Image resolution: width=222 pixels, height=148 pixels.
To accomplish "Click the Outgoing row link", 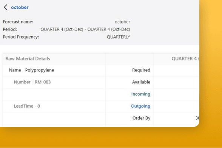I will coord(140,106).
